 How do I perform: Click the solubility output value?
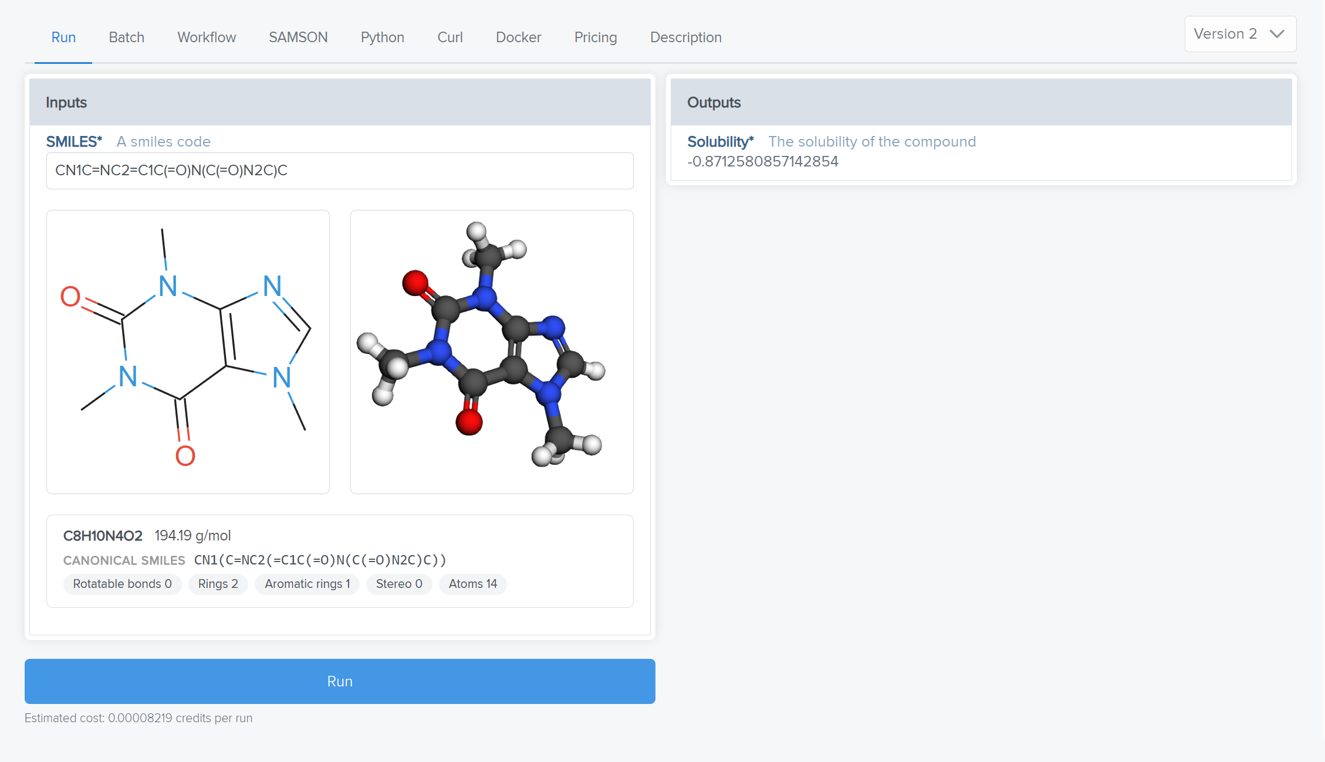[762, 162]
